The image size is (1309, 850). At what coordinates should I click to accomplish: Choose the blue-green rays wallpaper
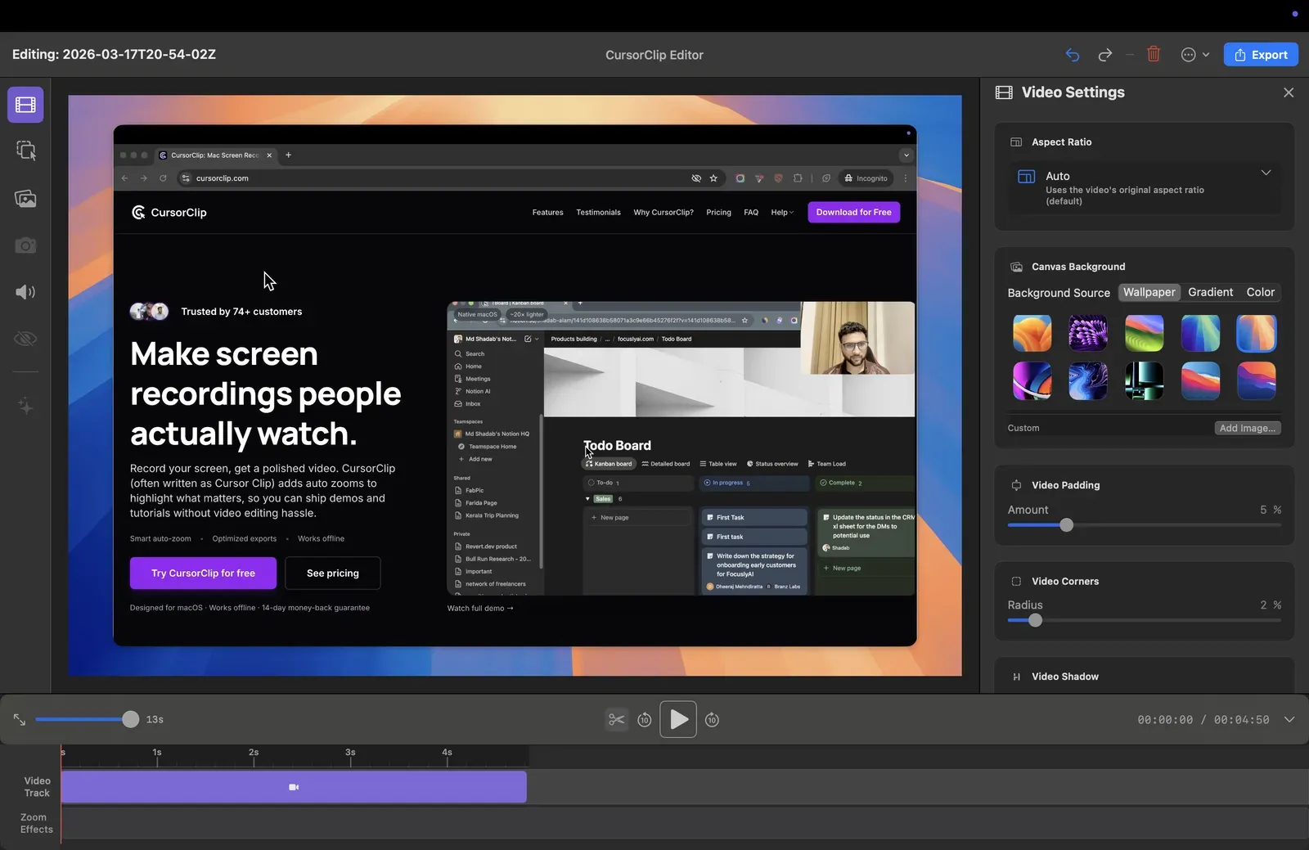(1200, 333)
